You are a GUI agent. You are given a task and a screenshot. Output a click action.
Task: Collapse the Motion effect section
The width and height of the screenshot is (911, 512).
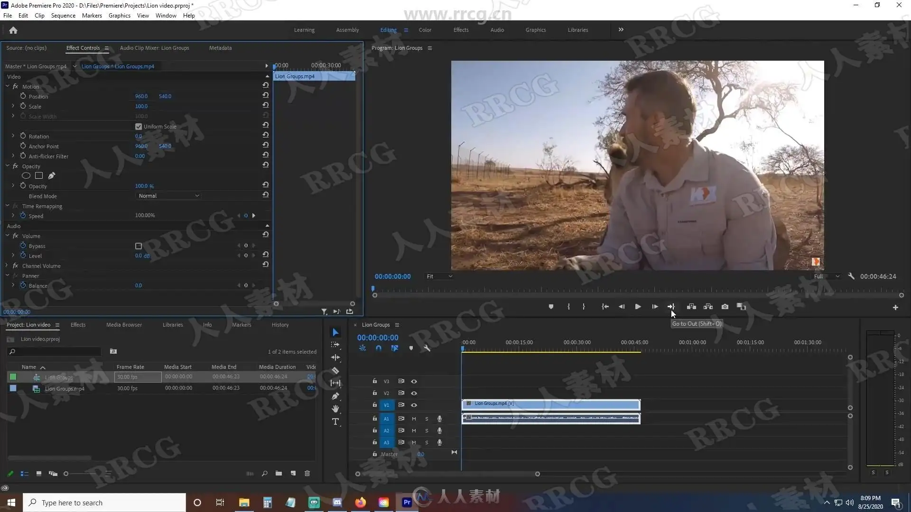pos(8,86)
